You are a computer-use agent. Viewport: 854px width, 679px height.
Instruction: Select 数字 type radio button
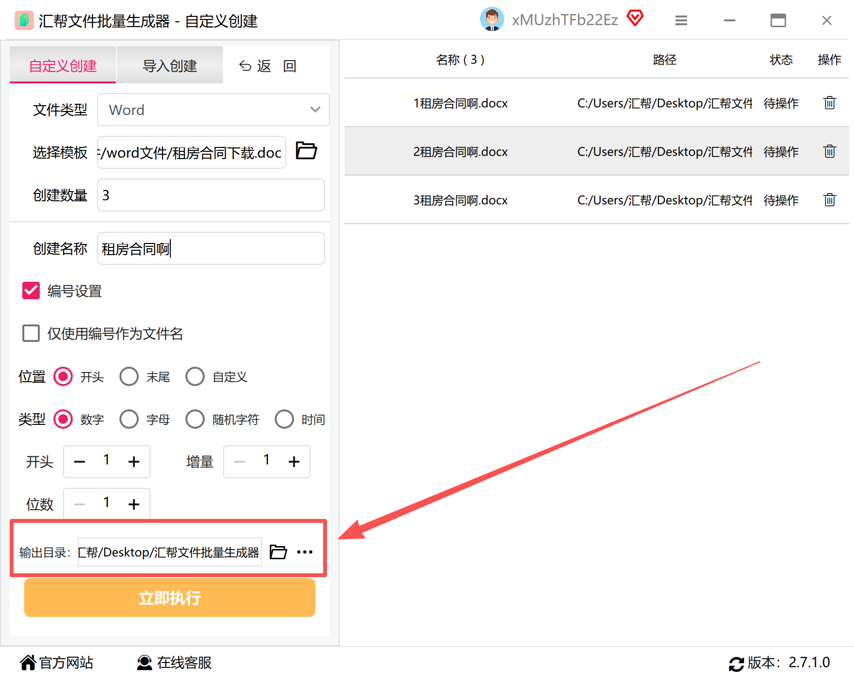pyautogui.click(x=63, y=419)
